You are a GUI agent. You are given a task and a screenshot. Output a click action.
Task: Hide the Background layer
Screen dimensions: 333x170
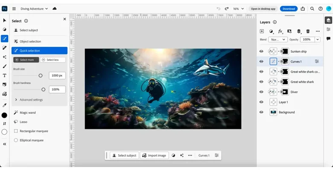pyautogui.click(x=261, y=112)
